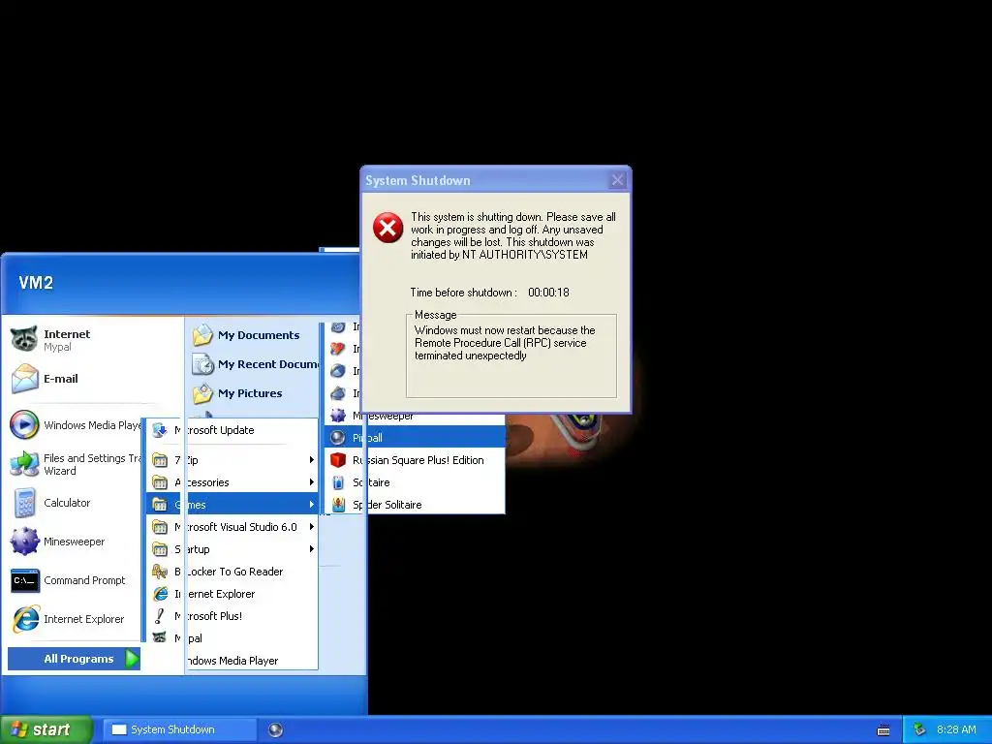Click Spider Solitaire icon
The width and height of the screenshot is (992, 744).
(338, 504)
